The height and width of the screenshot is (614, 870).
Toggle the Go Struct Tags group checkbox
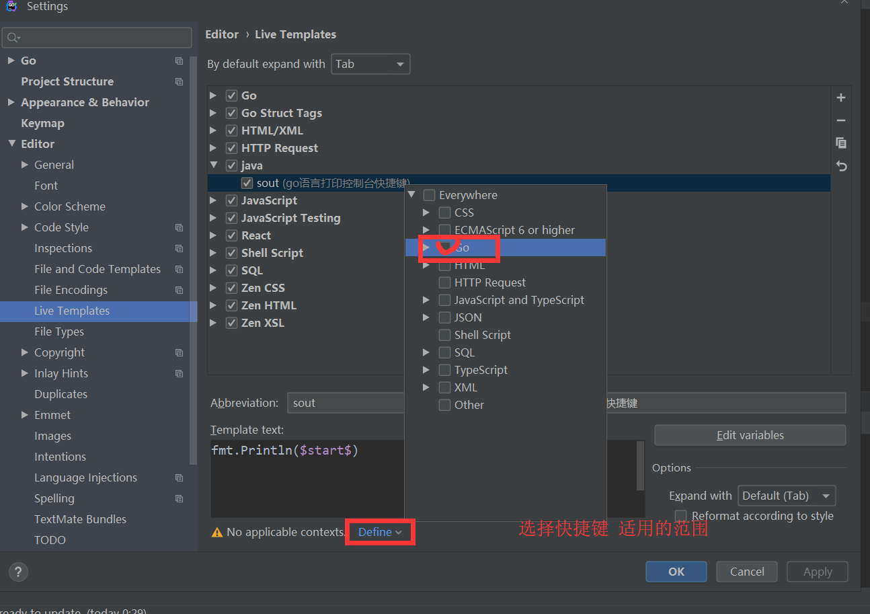pyautogui.click(x=231, y=113)
